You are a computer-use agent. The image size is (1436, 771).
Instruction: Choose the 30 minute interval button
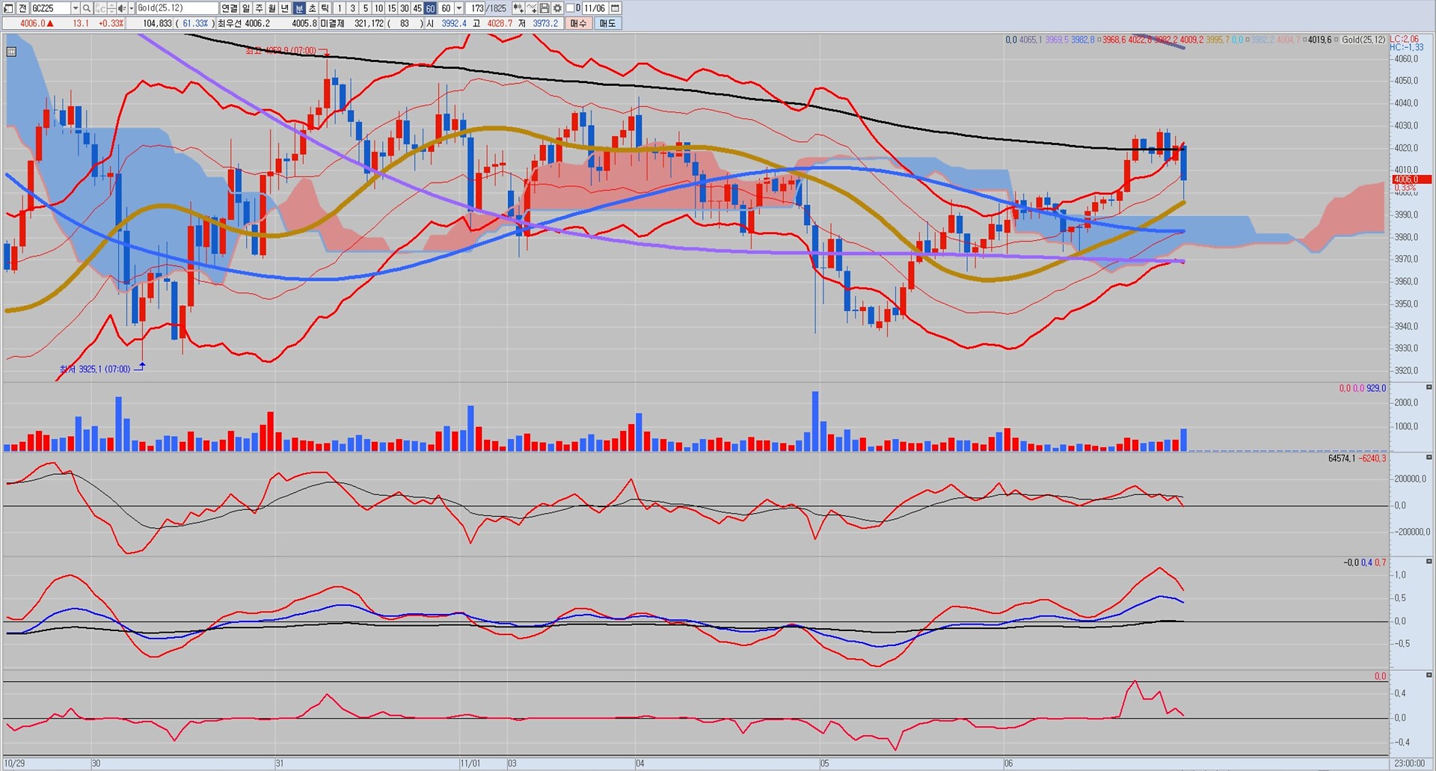[405, 8]
